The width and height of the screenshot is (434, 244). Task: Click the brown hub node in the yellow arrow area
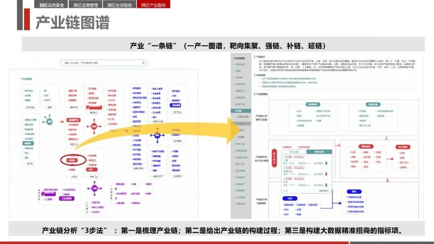tap(158, 132)
